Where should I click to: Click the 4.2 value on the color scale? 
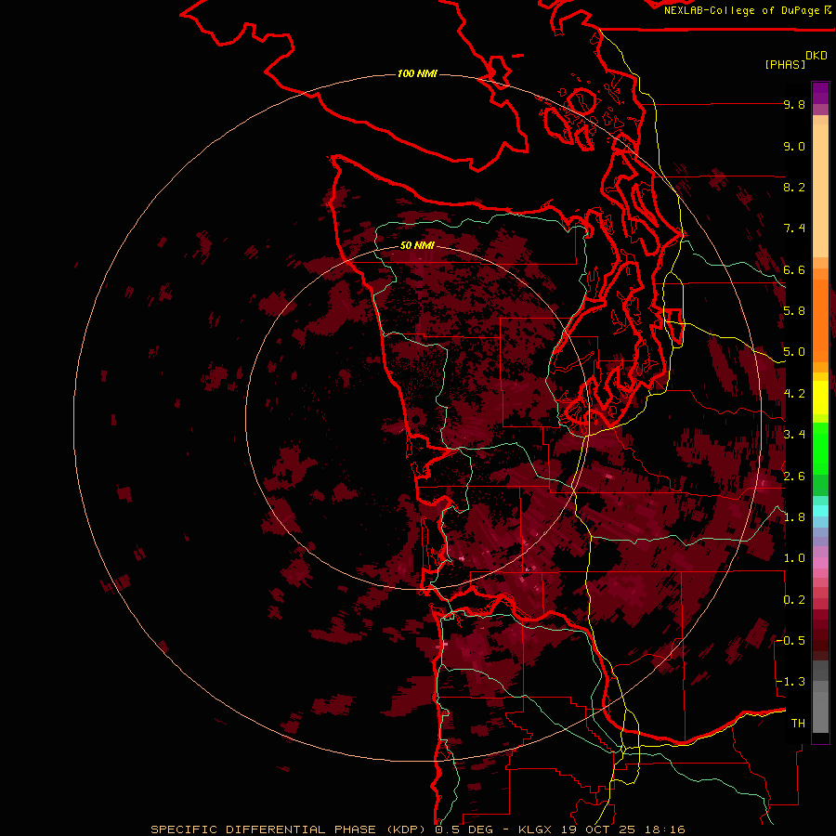[794, 394]
